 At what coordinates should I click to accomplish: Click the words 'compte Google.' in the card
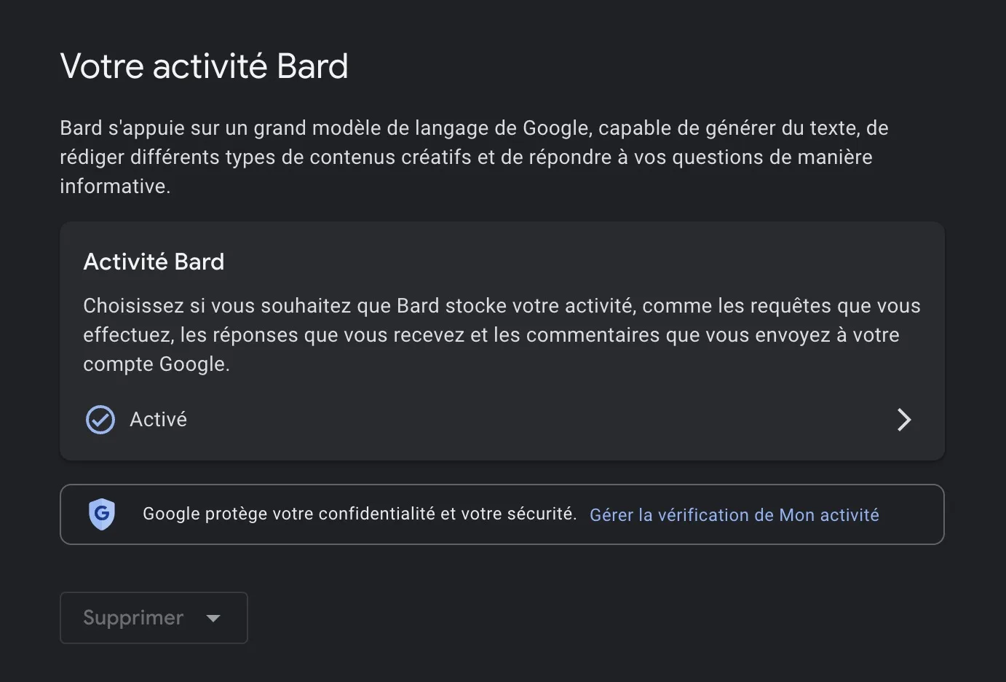[x=156, y=364]
